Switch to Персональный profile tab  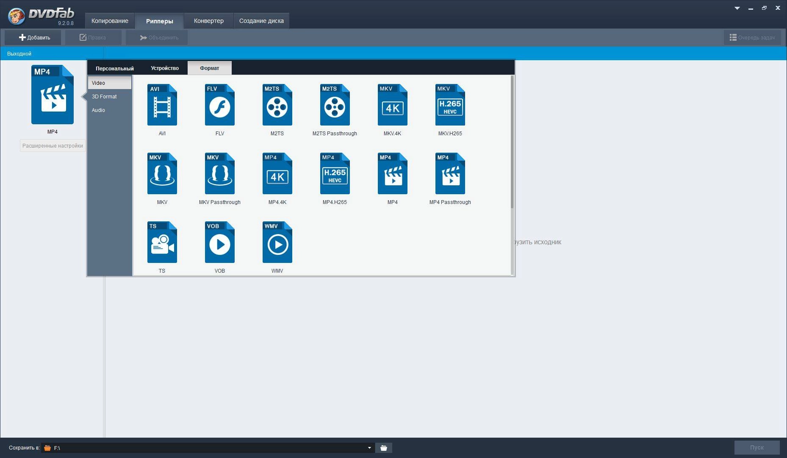pos(115,68)
